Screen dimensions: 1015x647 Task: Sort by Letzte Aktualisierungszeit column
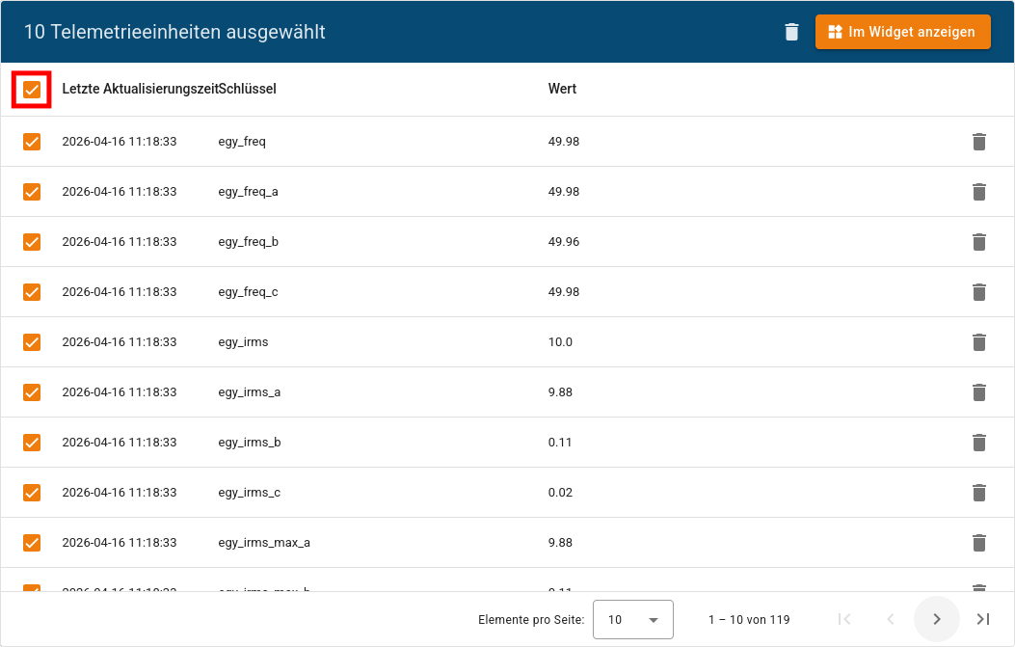(x=139, y=89)
